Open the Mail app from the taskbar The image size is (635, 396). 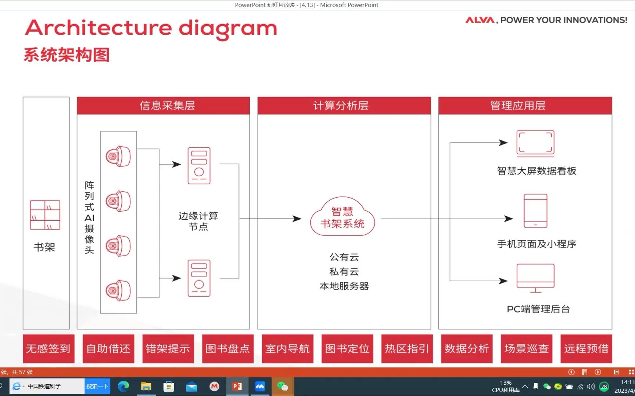coord(191,386)
